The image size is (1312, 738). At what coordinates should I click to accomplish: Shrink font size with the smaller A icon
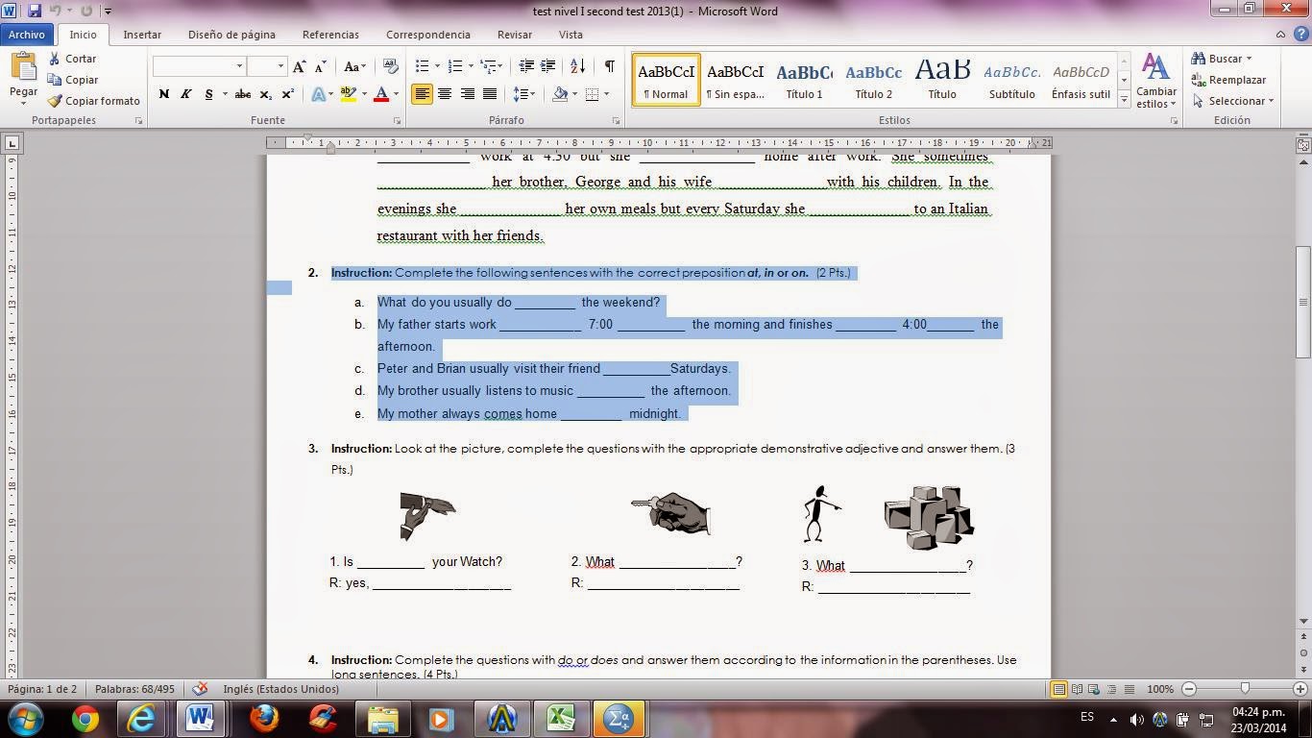(320, 66)
